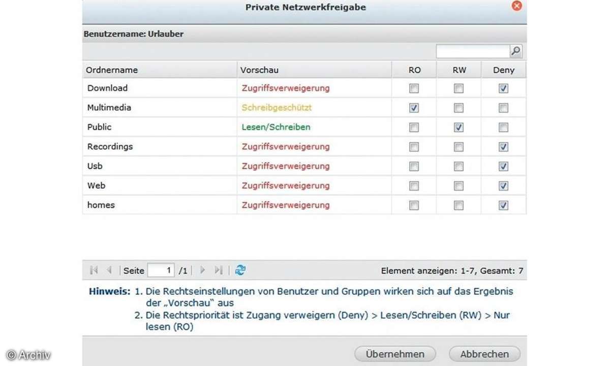The width and height of the screenshot is (610, 366).
Task: Go to previous page arrow
Action: pyautogui.click(x=109, y=270)
